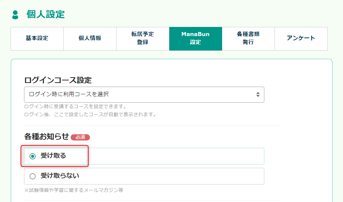Viewport: 343px width, 202px height.
Task: Click the 各種お知らせ section label
Action: (x=46, y=136)
